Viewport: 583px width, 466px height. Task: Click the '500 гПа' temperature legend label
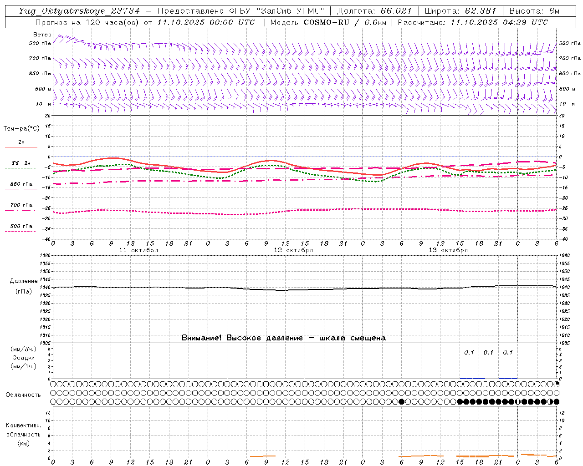21,226
